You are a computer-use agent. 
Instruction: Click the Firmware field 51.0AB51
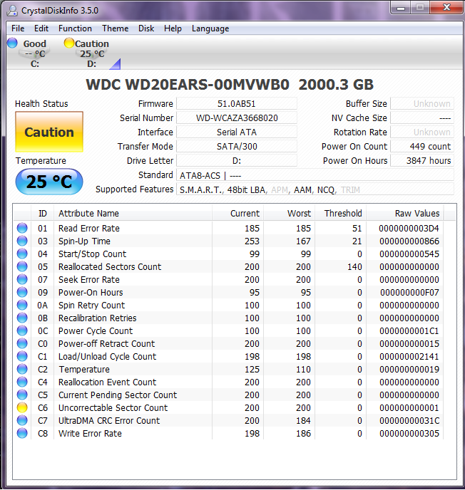pos(237,103)
